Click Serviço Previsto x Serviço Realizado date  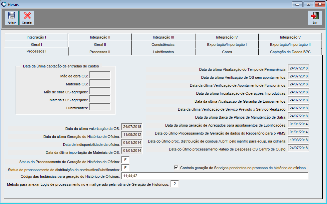pos(298,108)
